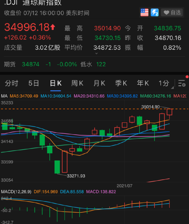Tap 成交量 value 3.02亿股

tap(48, 48)
